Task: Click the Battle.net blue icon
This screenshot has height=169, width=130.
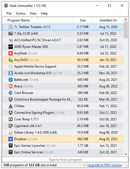Action: coord(11,80)
